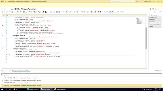
Task: Click the second blue gear icon
Action: [x=66, y=12]
